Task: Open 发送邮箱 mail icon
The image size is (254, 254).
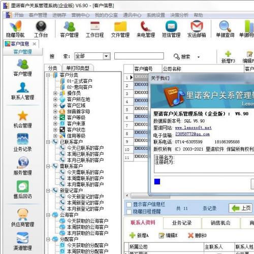Action: (197, 26)
